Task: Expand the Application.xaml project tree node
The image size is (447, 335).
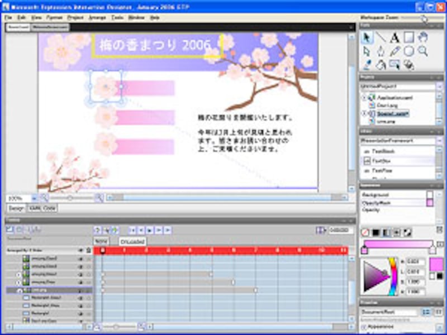Action: (364, 98)
